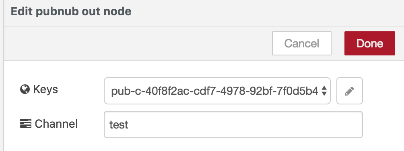404x151 pixels.
Task: Click the pencil icon to edit keys
Action: point(349,91)
